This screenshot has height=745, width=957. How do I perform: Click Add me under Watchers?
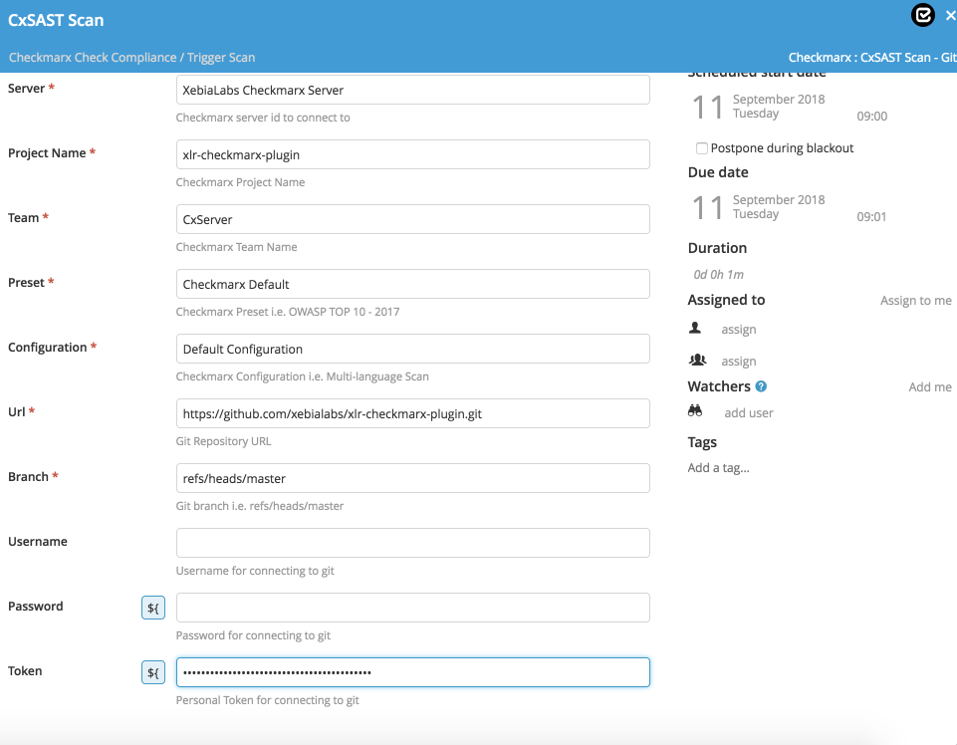tap(929, 387)
